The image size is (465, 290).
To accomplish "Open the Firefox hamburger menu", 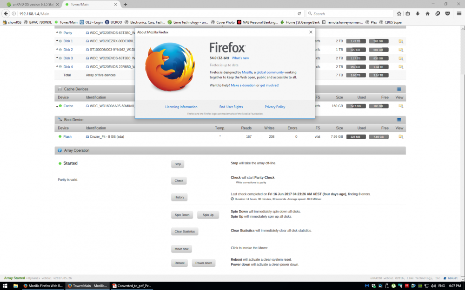I will (459, 13).
